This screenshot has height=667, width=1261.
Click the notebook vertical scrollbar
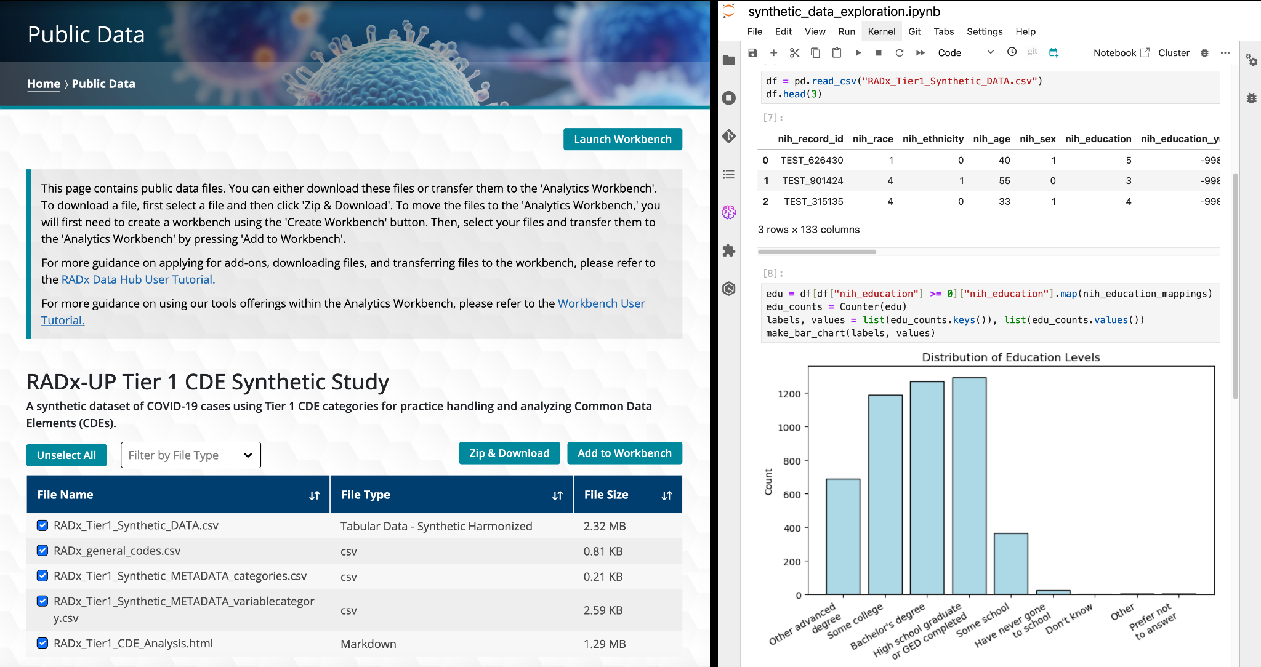point(1235,286)
